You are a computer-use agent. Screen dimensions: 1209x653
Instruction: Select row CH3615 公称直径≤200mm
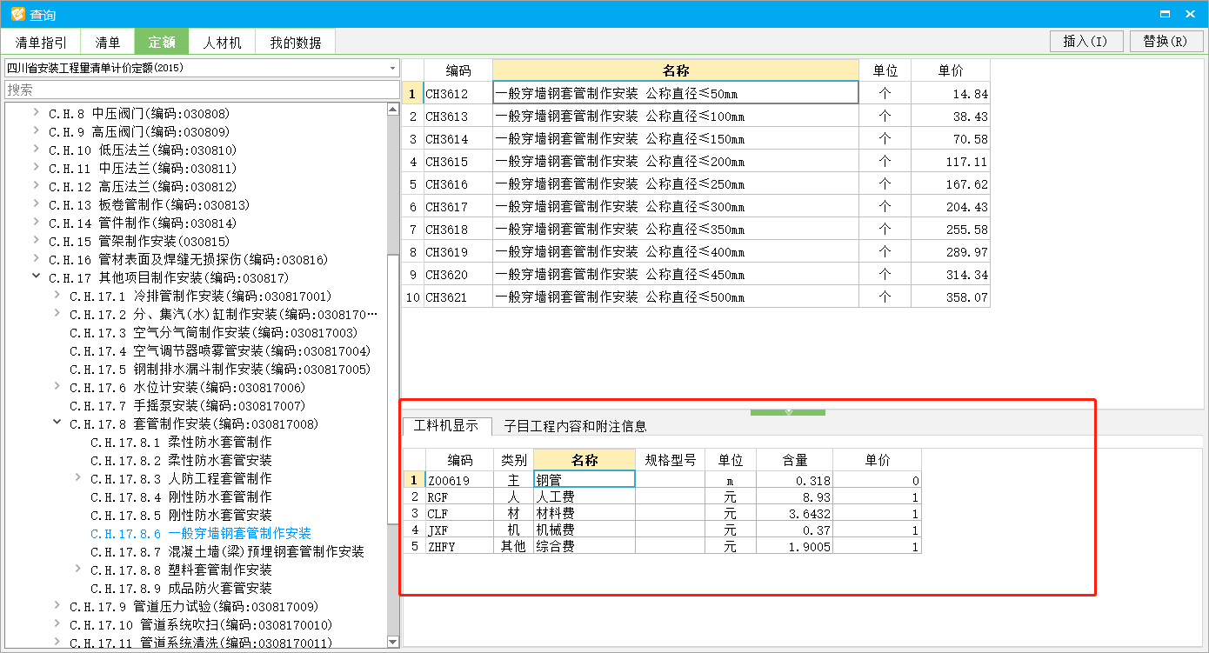696,161
